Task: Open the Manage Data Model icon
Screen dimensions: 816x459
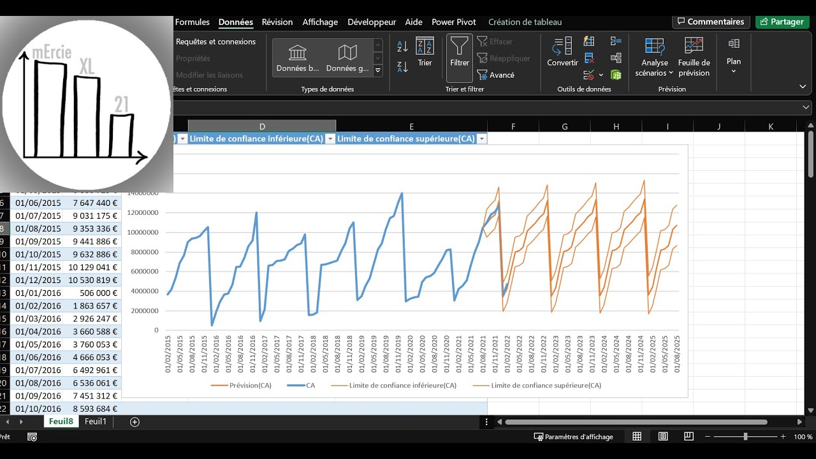Action: click(x=616, y=75)
